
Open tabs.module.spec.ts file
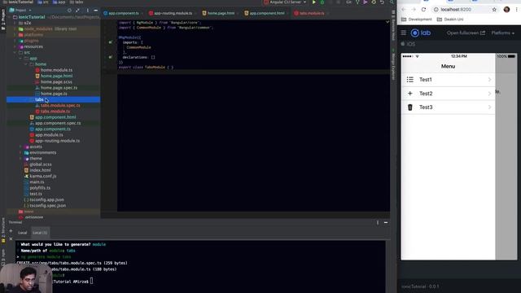tap(60, 105)
